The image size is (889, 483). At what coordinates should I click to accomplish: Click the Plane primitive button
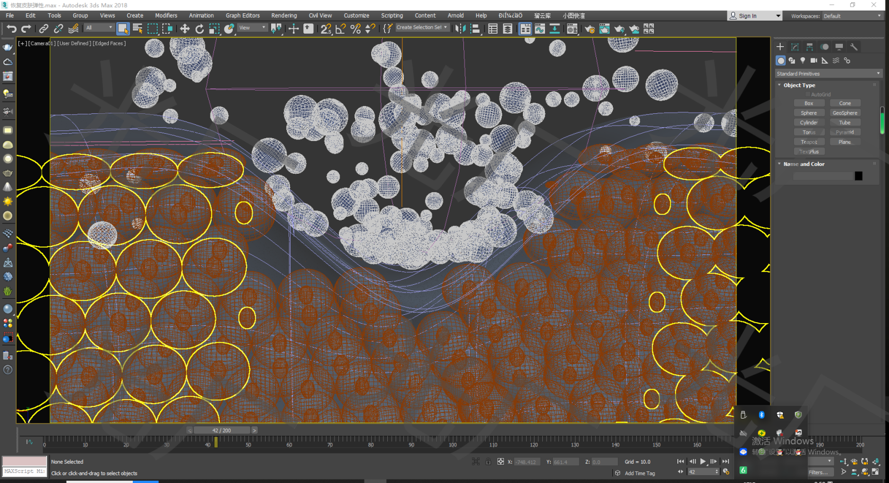(845, 142)
